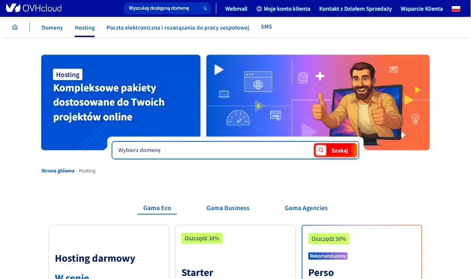Select the Hosting menu item
Viewport: 471px width, 279px height.
point(85,28)
